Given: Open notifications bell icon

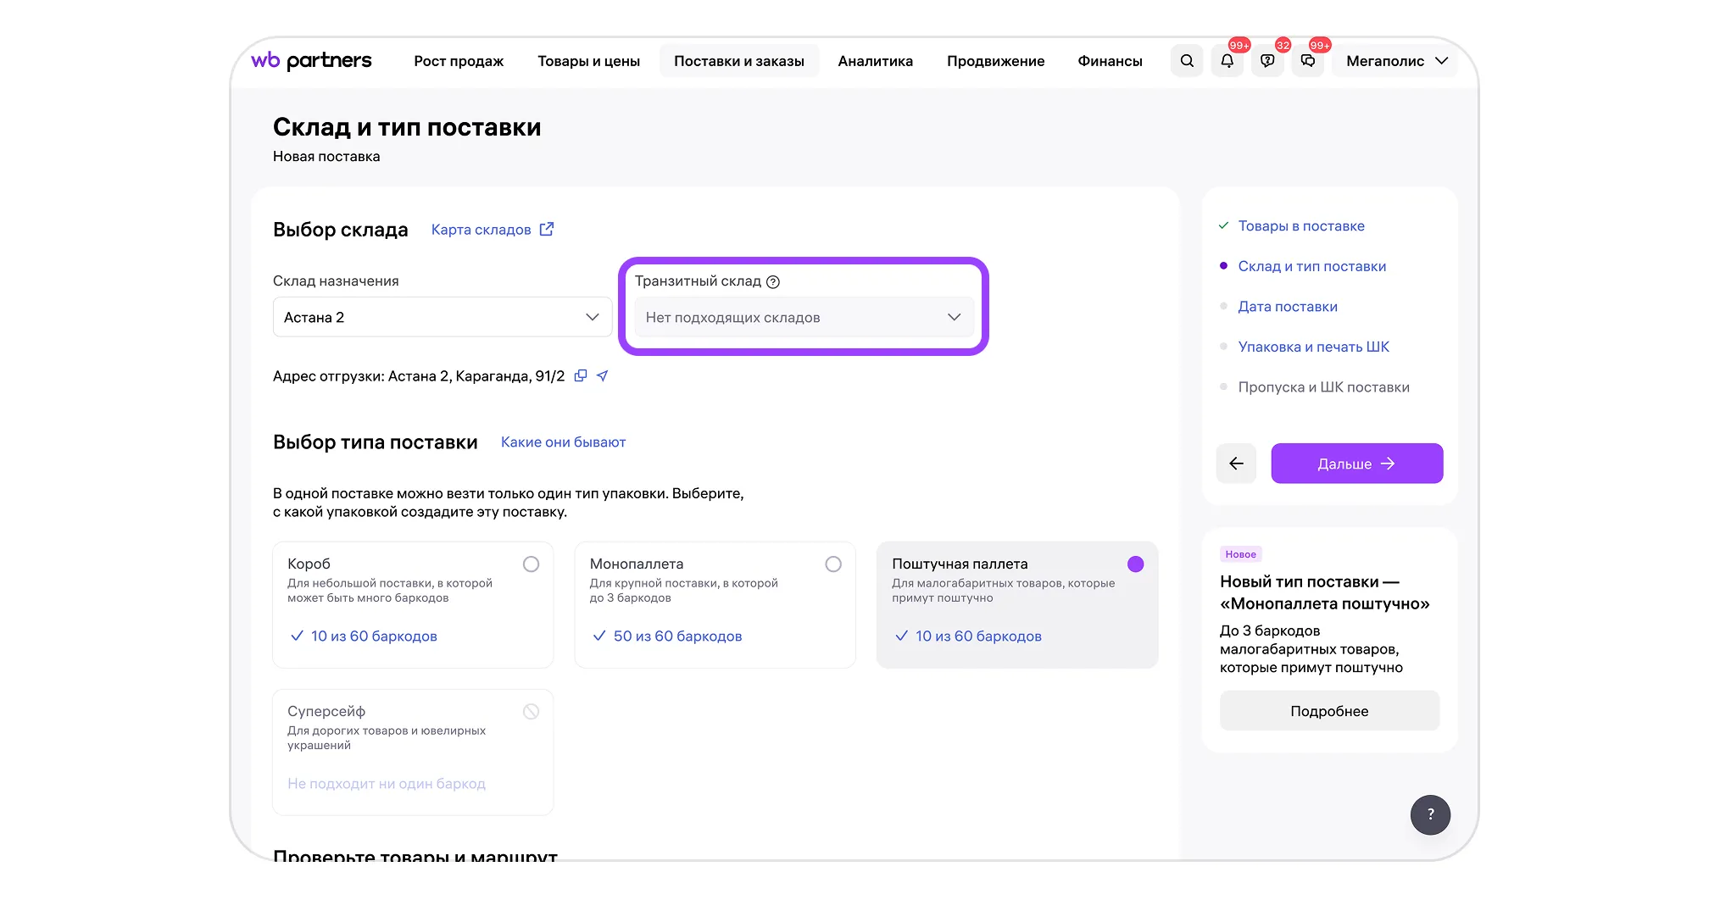Looking at the screenshot, I should point(1227,61).
